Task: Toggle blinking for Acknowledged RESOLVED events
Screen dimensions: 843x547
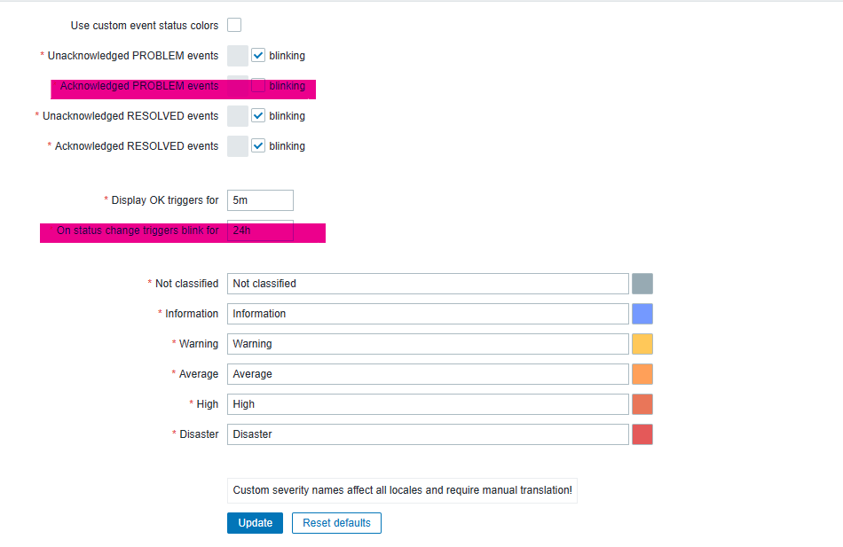Action: pos(258,145)
